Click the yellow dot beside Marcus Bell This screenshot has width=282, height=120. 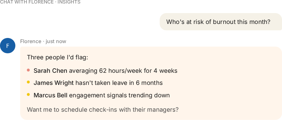tap(28, 94)
